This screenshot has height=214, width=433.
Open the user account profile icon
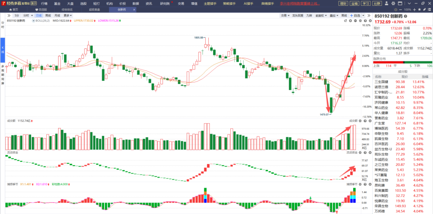[386, 4]
